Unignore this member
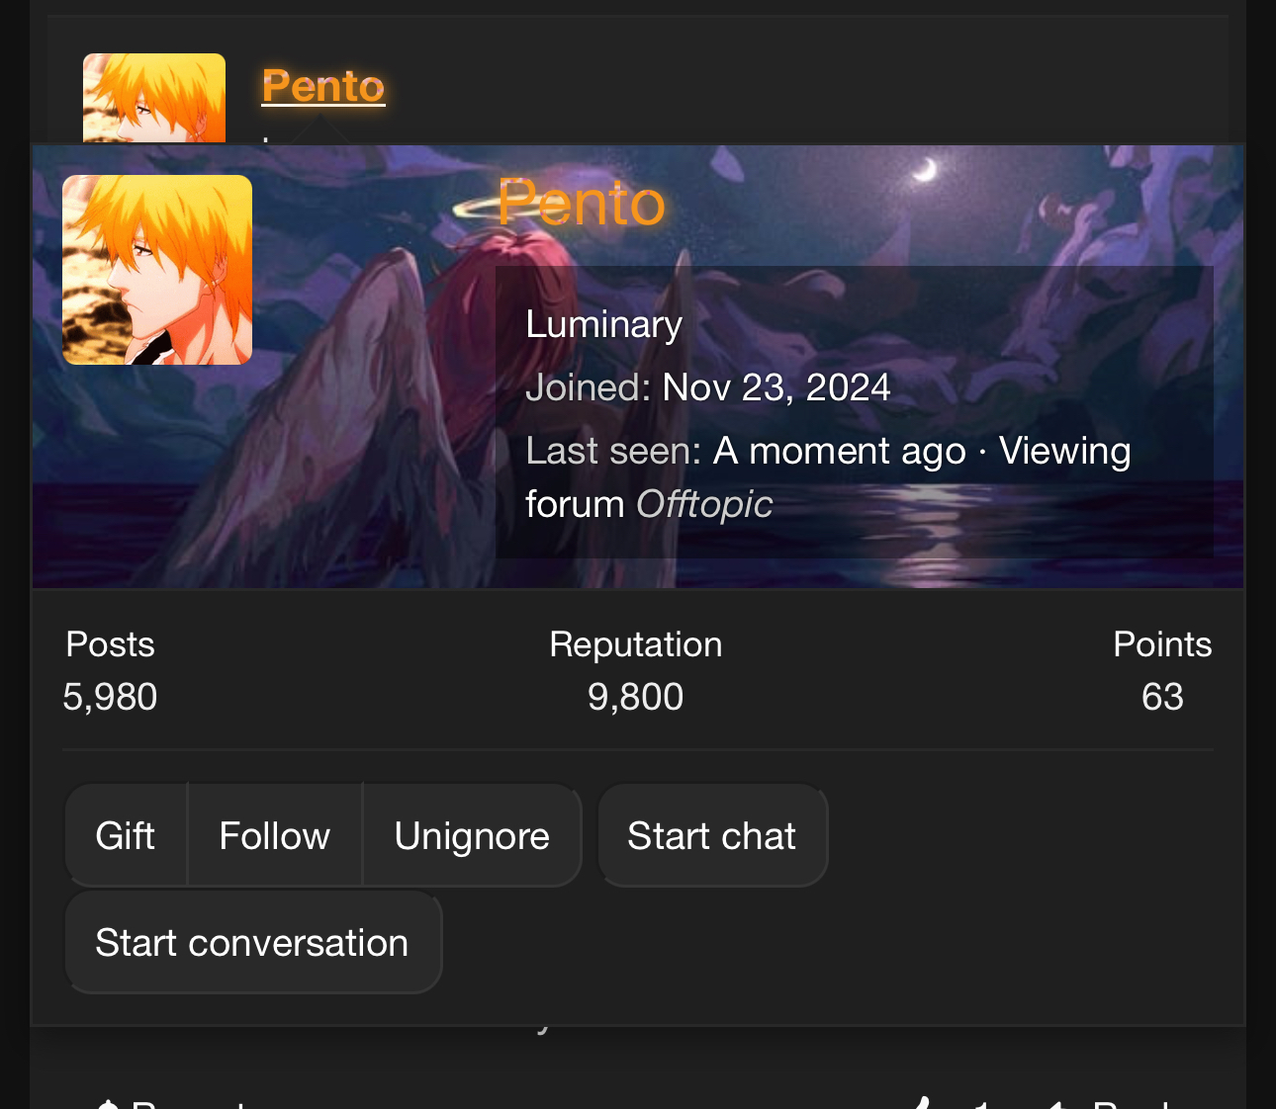 pyautogui.click(x=471, y=835)
